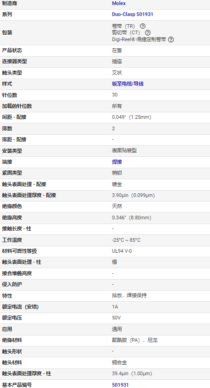The image size is (210, 388).
Task: Click the 工作温度 value -25°C ~ 85°C
Action: [x=126, y=240]
